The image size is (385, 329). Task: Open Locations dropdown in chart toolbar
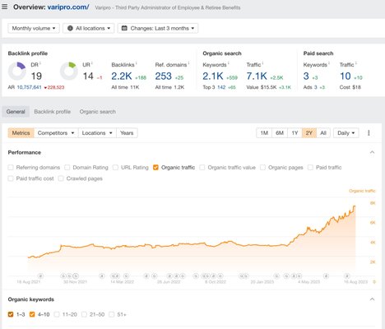[97, 133]
